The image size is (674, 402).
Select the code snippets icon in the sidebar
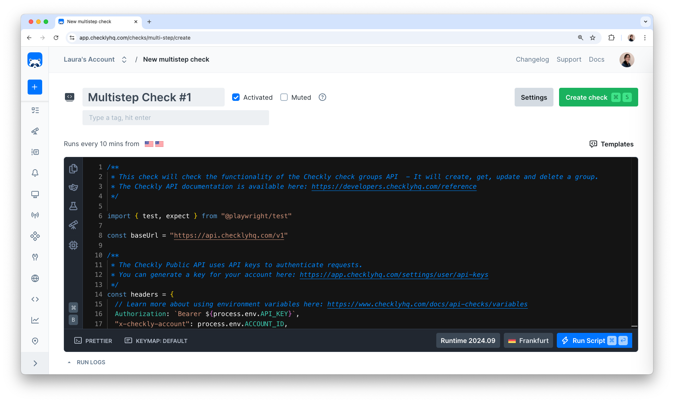(35, 299)
